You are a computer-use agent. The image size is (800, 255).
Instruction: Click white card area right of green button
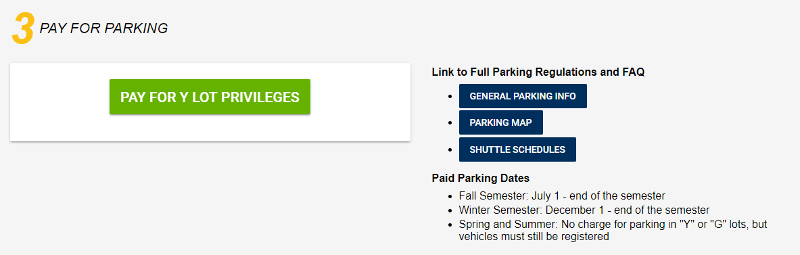tap(360, 102)
